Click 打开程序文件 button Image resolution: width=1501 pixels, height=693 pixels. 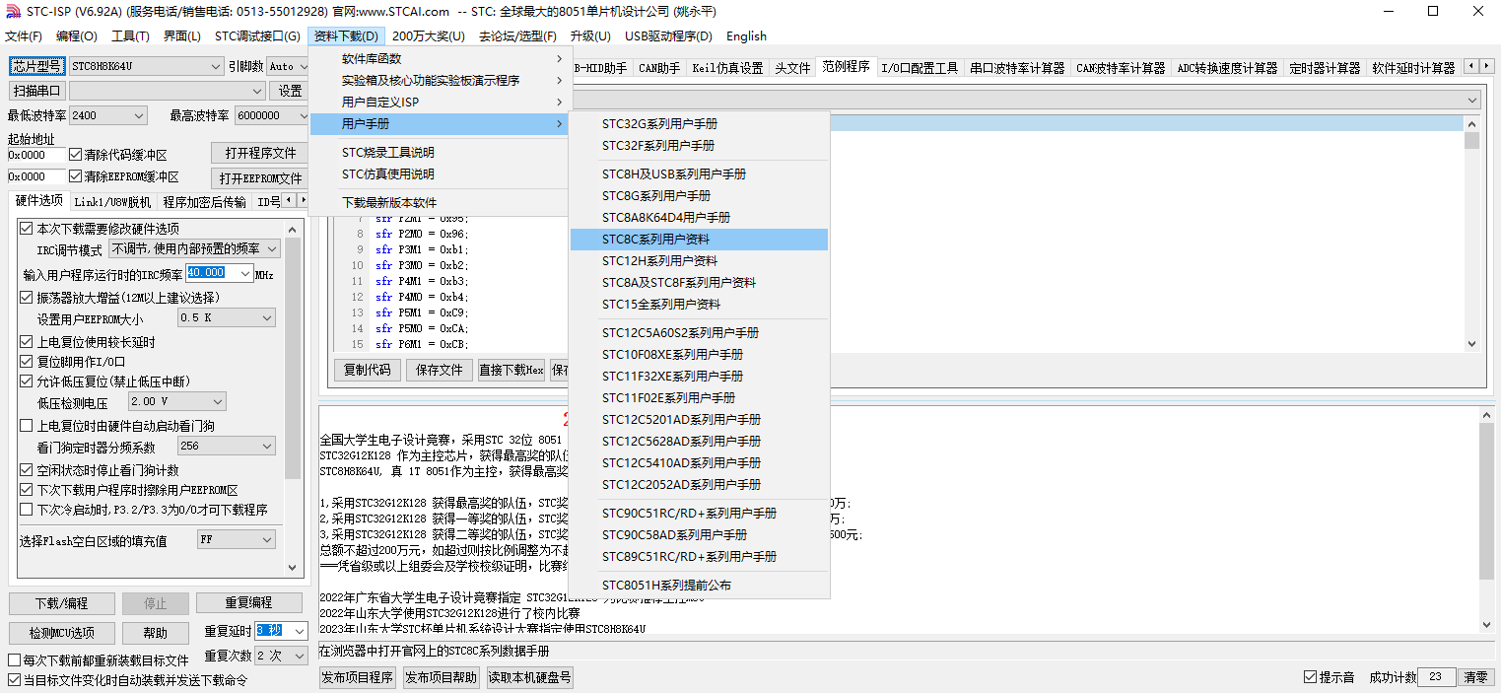[260, 153]
